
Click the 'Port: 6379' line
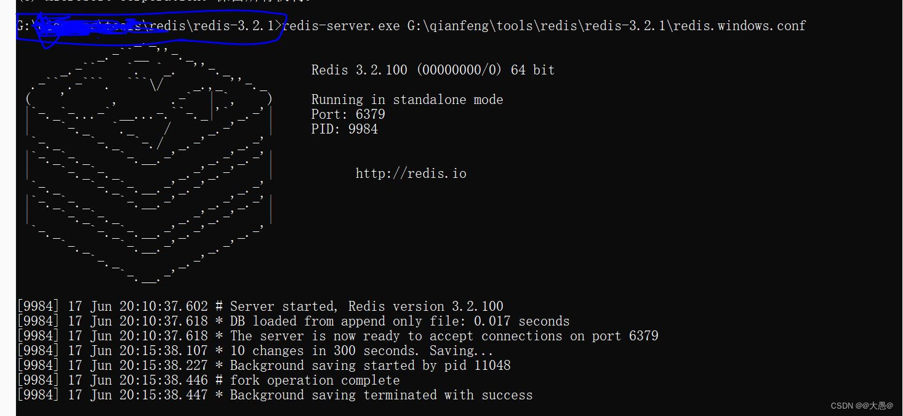click(348, 114)
